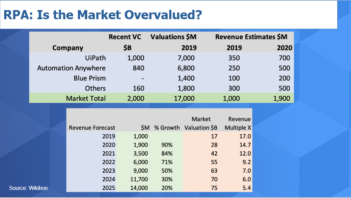Select Blue Prism's 2019 revenue "100"

click(234, 78)
